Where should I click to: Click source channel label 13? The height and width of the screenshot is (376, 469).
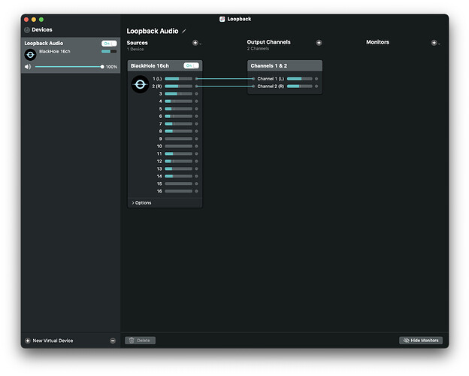click(159, 168)
